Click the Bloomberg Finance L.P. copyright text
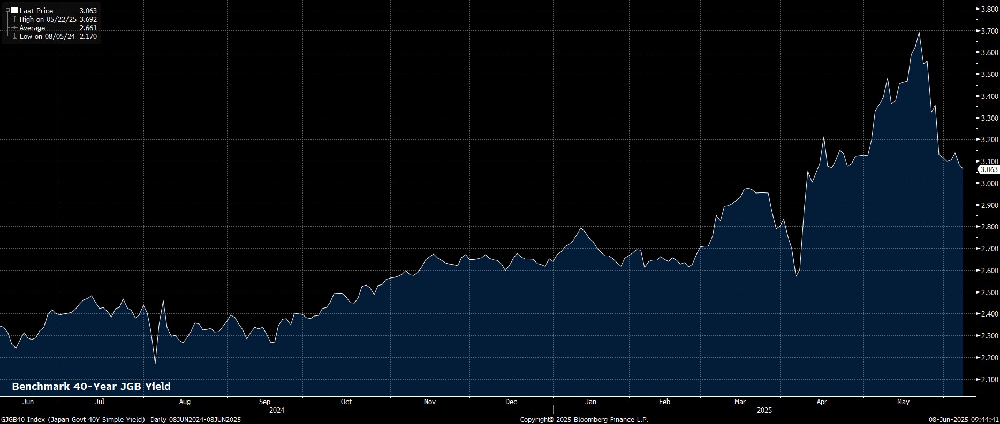The height and width of the screenshot is (424, 1000). [x=584, y=420]
